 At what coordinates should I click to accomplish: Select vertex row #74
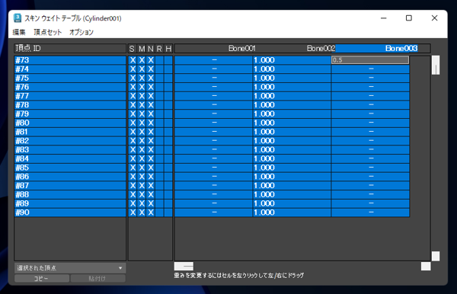(x=70, y=69)
